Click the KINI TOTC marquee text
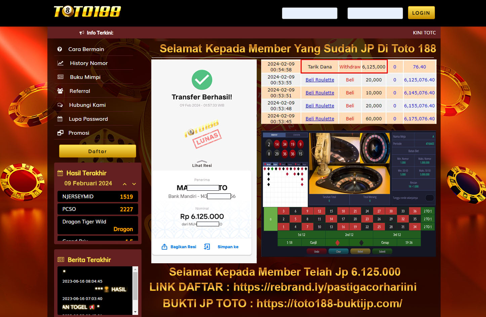The width and height of the screenshot is (486, 317). (424, 33)
